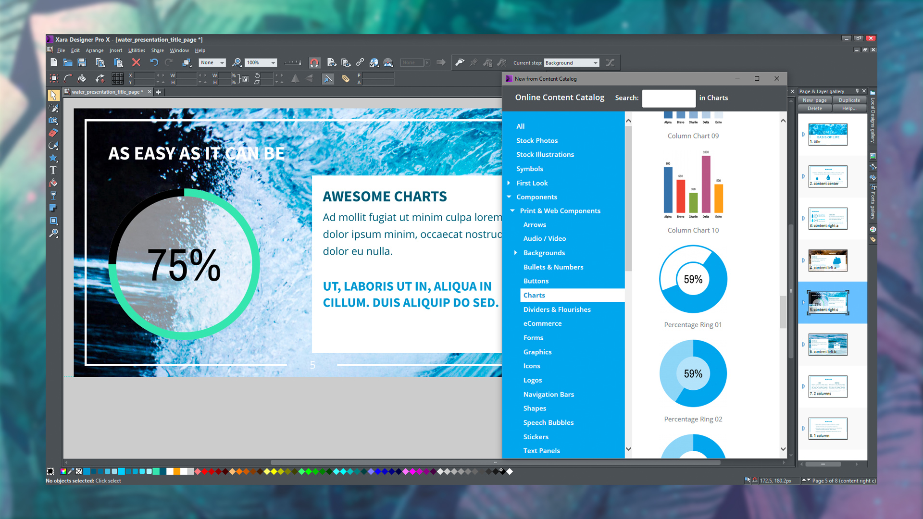This screenshot has width=923, height=519.
Task: Open the page 6 content left b thumbnail
Action: pyautogui.click(x=827, y=345)
